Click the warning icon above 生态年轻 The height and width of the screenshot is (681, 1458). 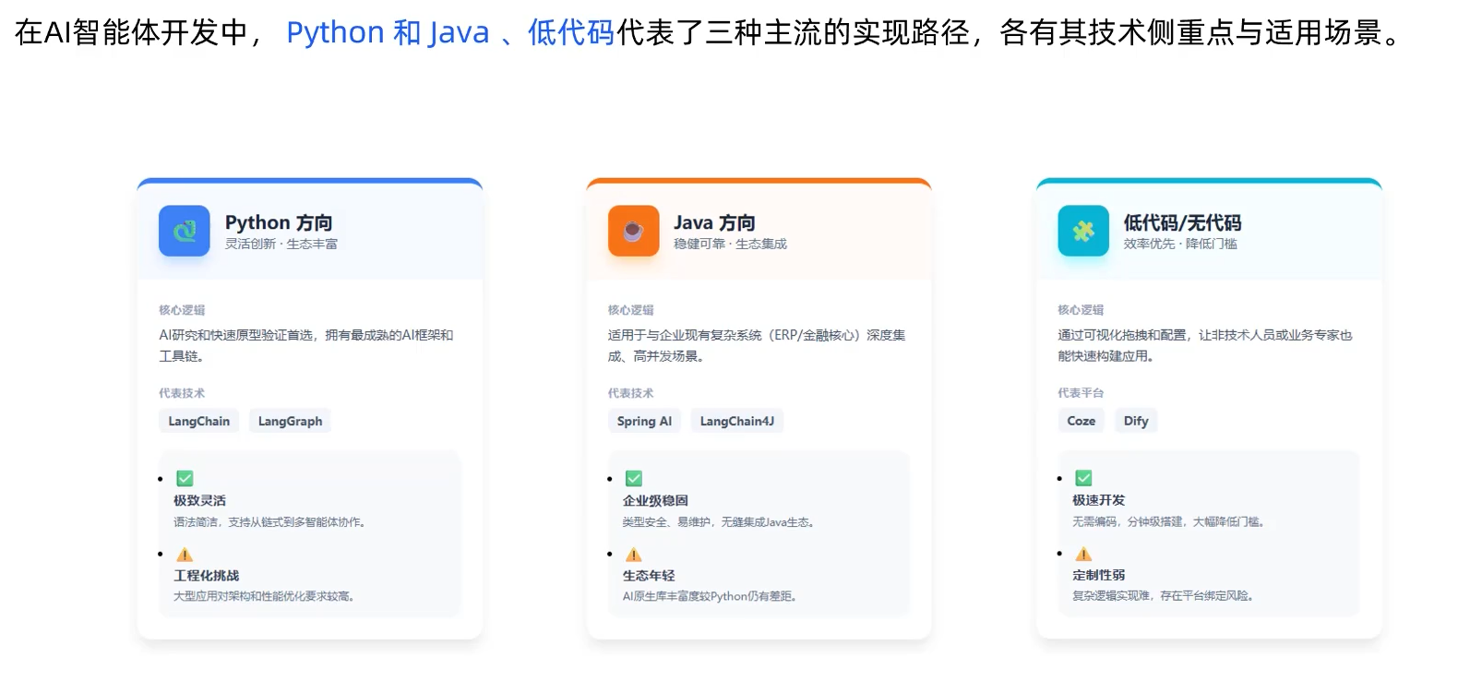click(634, 554)
